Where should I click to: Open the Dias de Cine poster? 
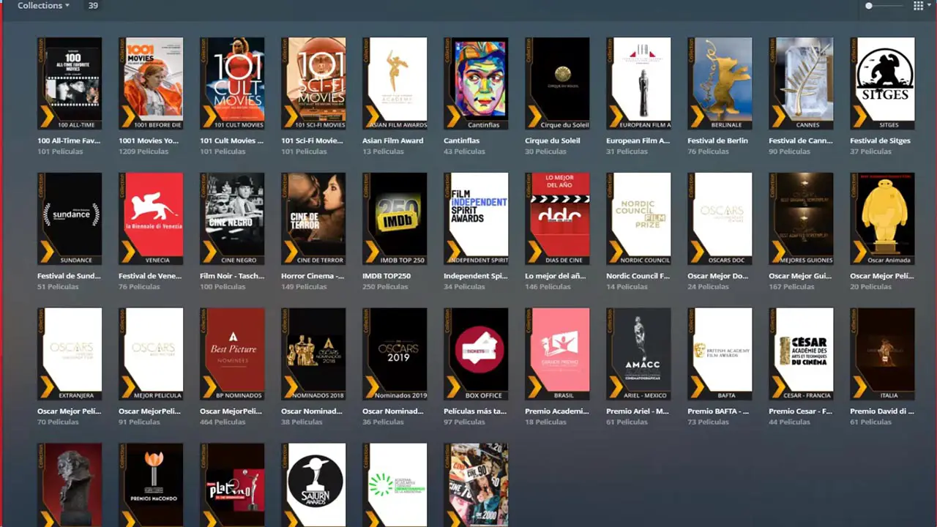(557, 219)
